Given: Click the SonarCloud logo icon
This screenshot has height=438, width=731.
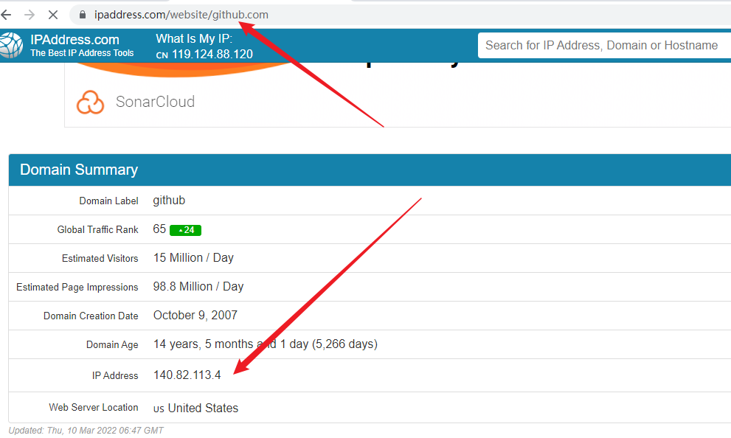Looking at the screenshot, I should coord(90,102).
